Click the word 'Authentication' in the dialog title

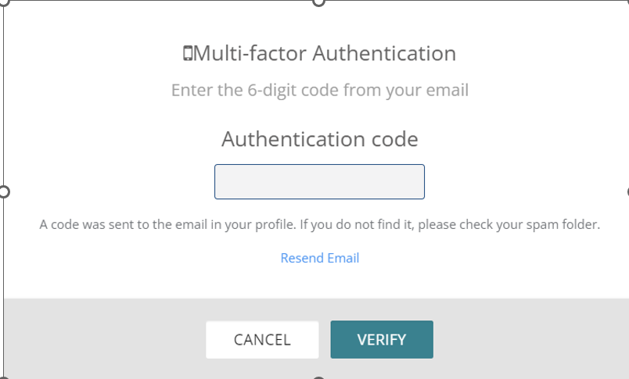pyautogui.click(x=383, y=54)
